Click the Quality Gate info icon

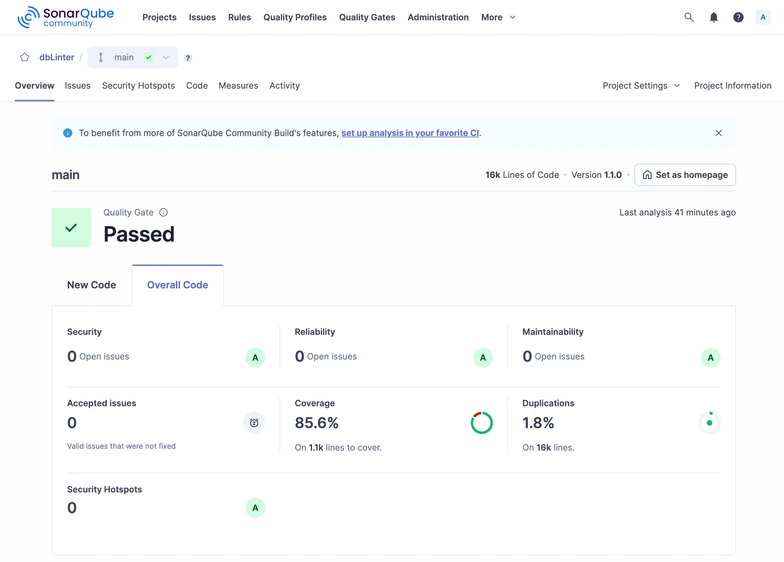point(163,212)
